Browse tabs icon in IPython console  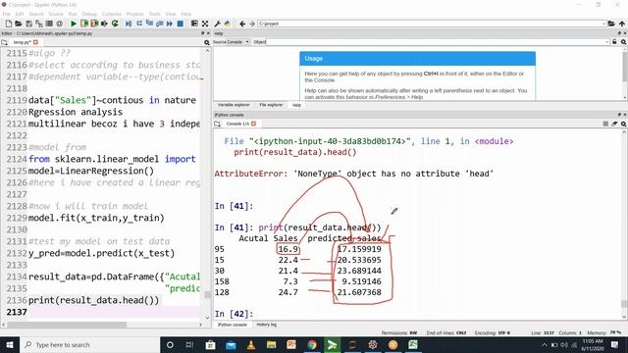click(218, 124)
